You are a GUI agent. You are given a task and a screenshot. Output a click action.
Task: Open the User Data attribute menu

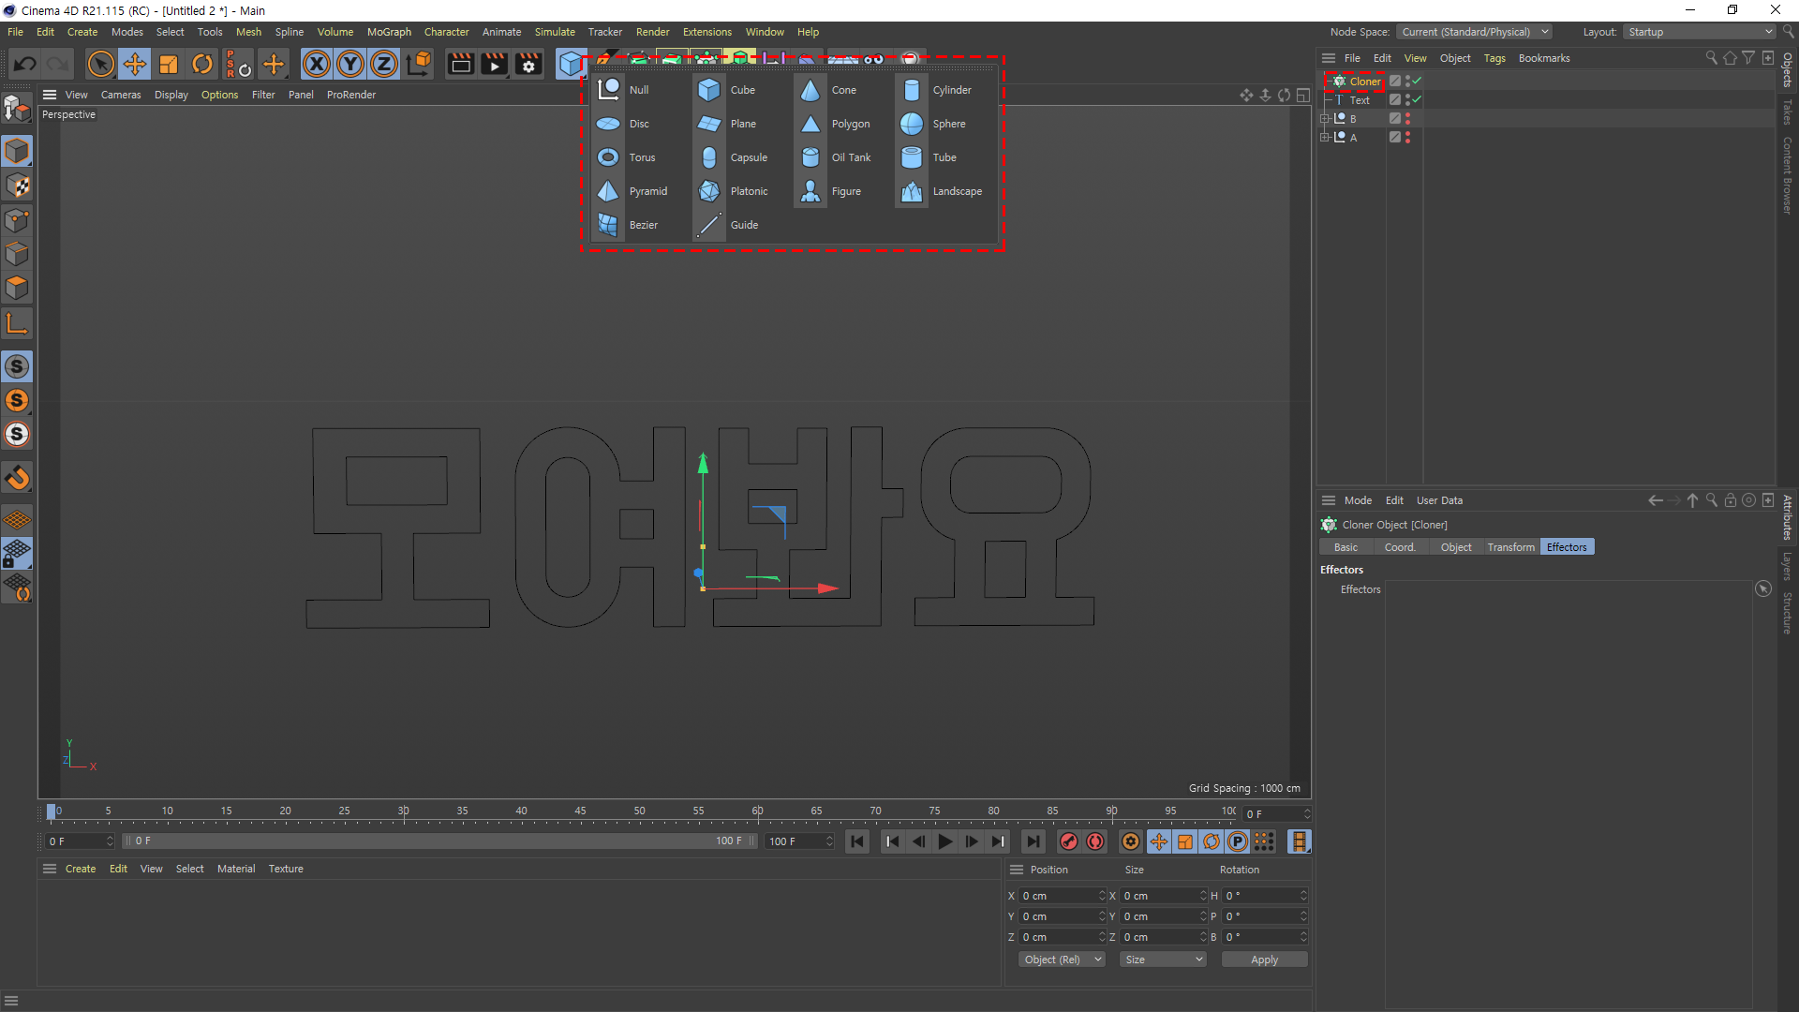[1439, 500]
